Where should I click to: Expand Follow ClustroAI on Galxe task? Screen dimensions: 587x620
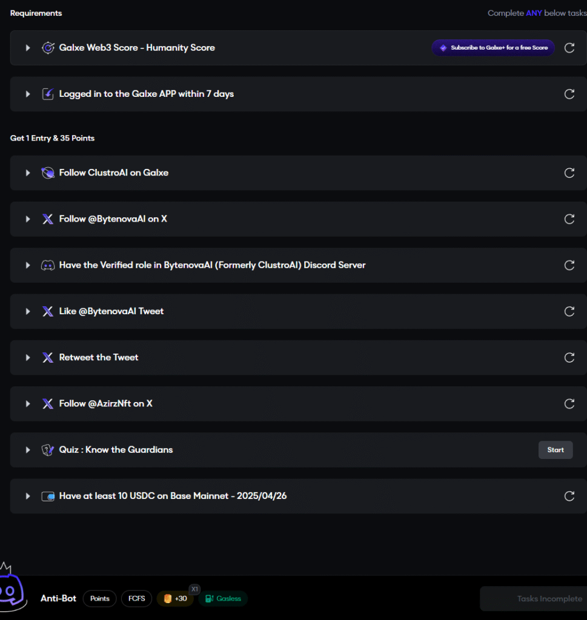pos(28,173)
